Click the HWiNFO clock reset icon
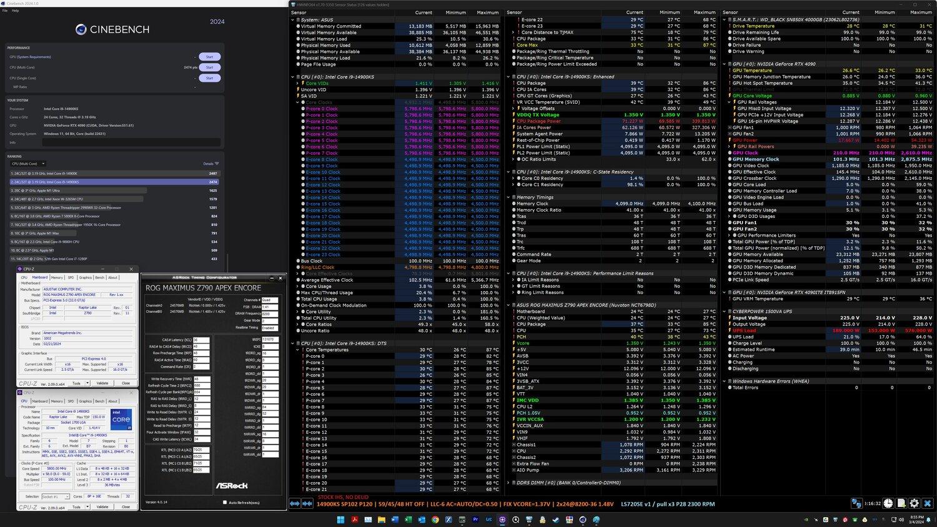The height and width of the screenshot is (527, 937). [888, 503]
